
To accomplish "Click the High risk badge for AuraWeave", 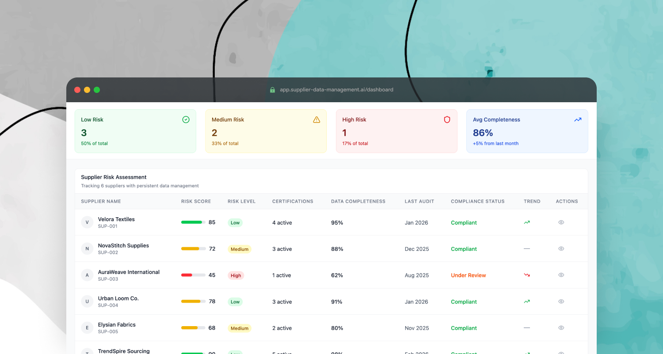I will coord(236,275).
